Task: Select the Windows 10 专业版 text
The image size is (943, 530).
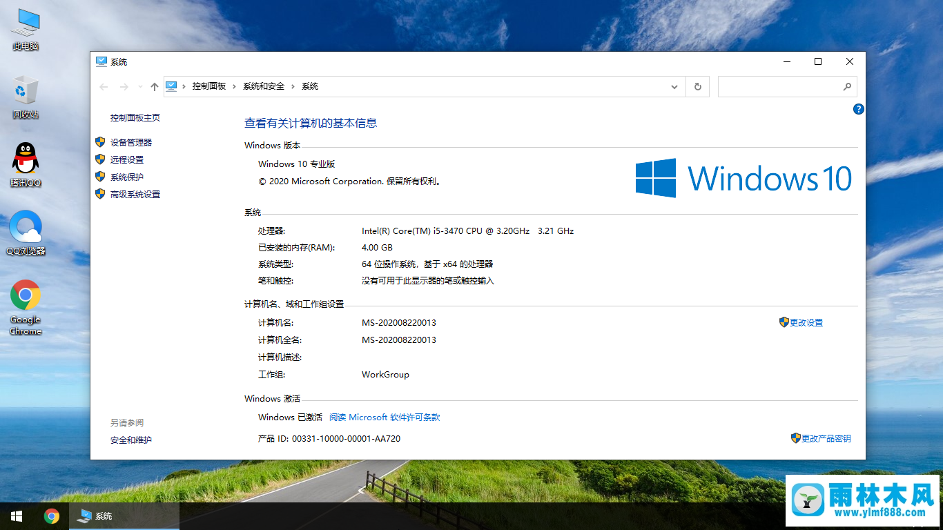Action: point(296,164)
